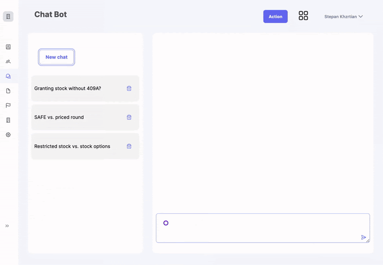The height and width of the screenshot is (265, 383).
Task: Expand the sidebar with double chevron
Action: tap(7, 226)
